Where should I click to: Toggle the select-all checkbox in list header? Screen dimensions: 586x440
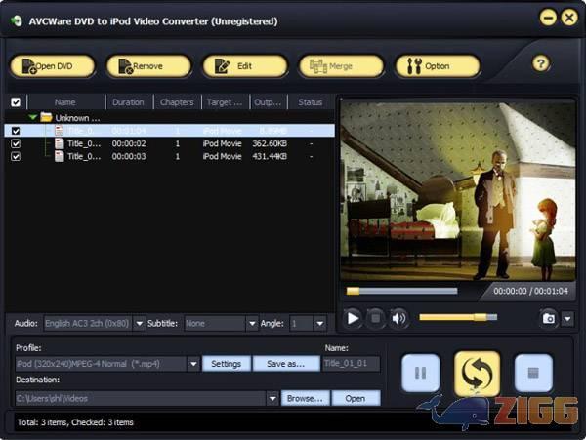point(15,101)
